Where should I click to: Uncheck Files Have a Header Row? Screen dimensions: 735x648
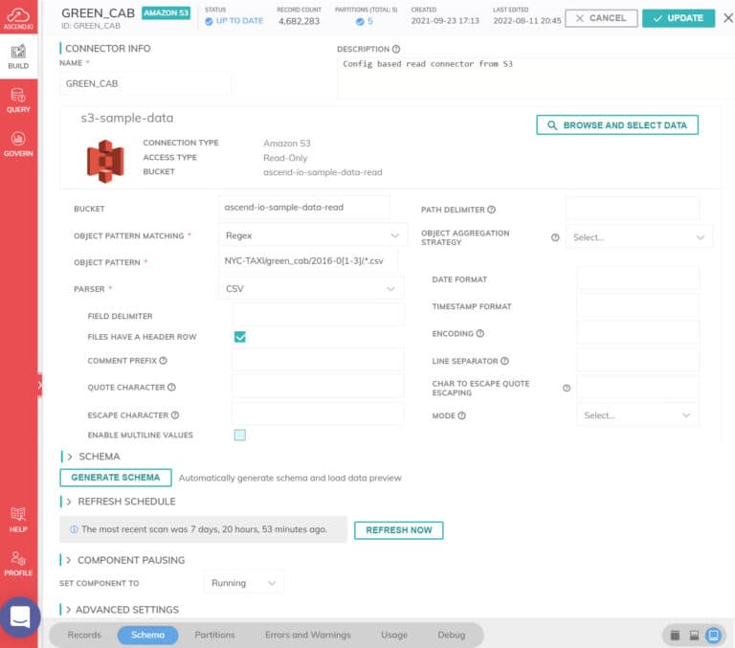pos(239,337)
